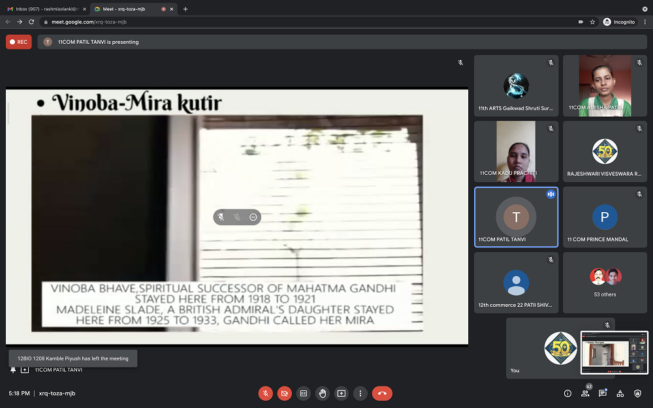Select 12th commerce 22 PATIl SHIV tile

click(516, 283)
